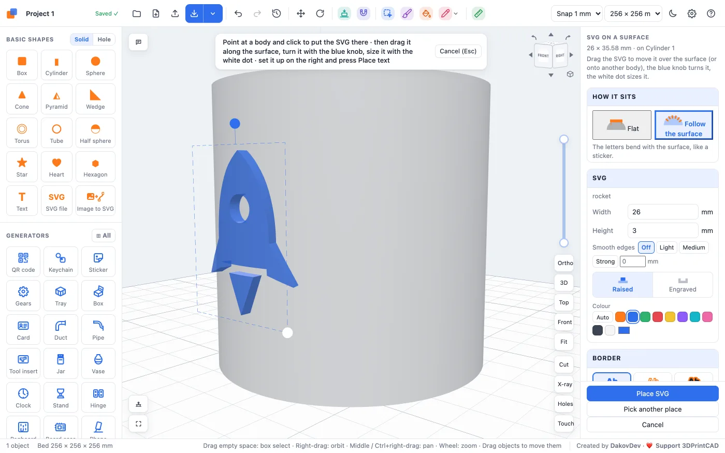Insert a Hexagon shape
The width and height of the screenshot is (725, 453).
[95, 167]
